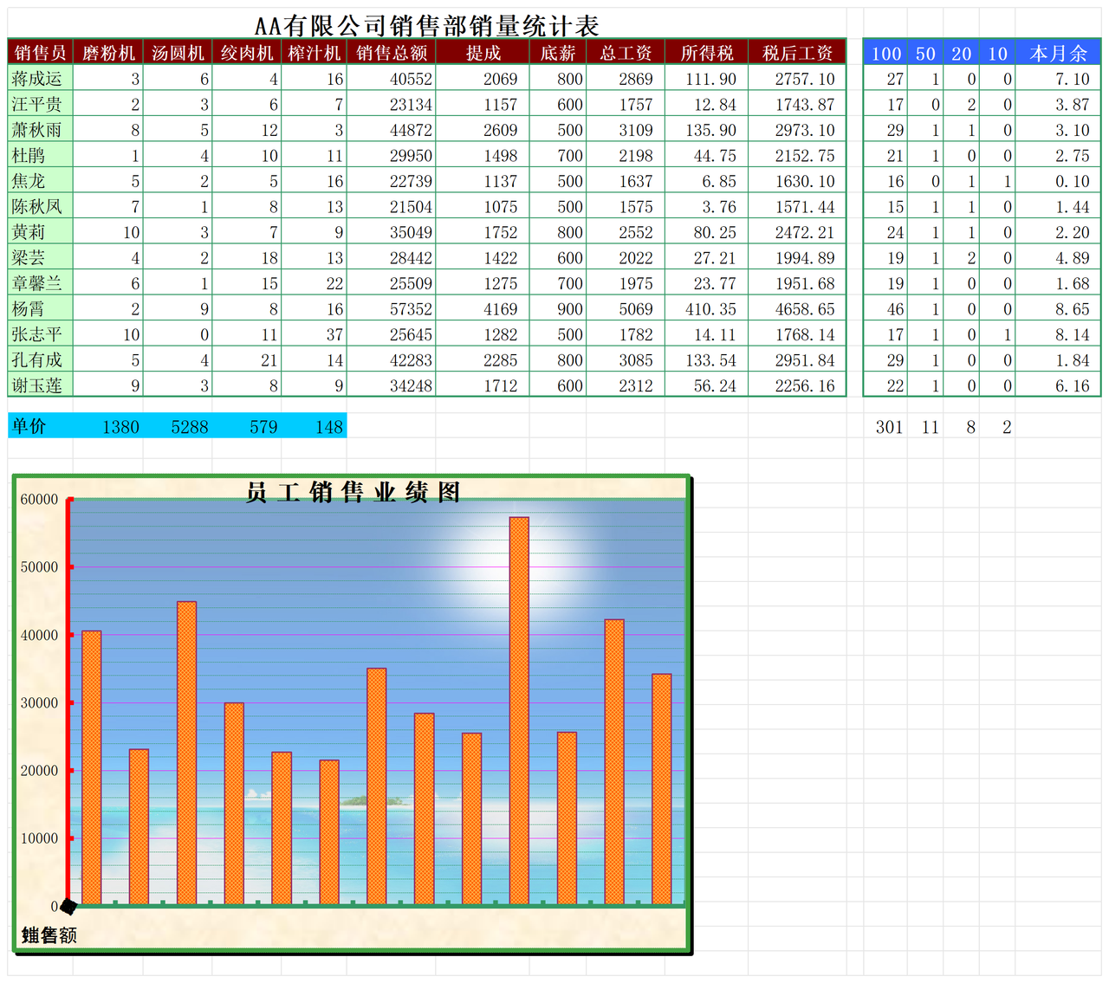
Task: Click the total cell showing 301
Action: click(888, 427)
